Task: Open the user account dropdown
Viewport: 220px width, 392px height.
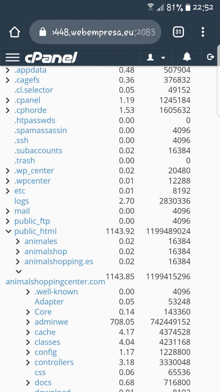Action: click(156, 57)
